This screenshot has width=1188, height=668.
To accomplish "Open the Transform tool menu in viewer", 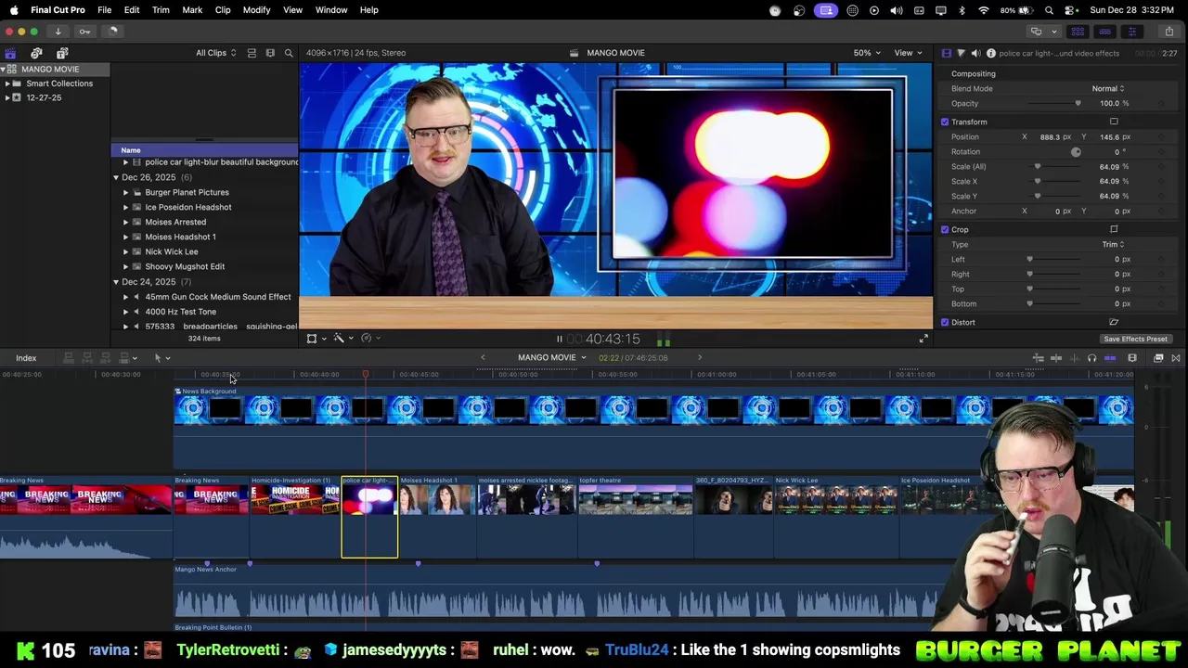I will (x=316, y=339).
